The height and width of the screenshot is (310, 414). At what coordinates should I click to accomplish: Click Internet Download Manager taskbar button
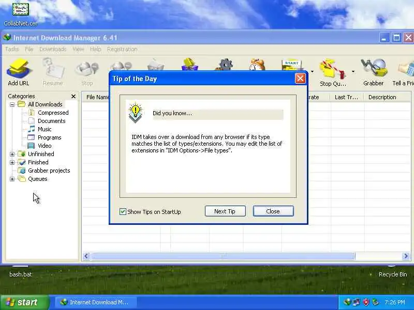pyautogui.click(x=96, y=302)
